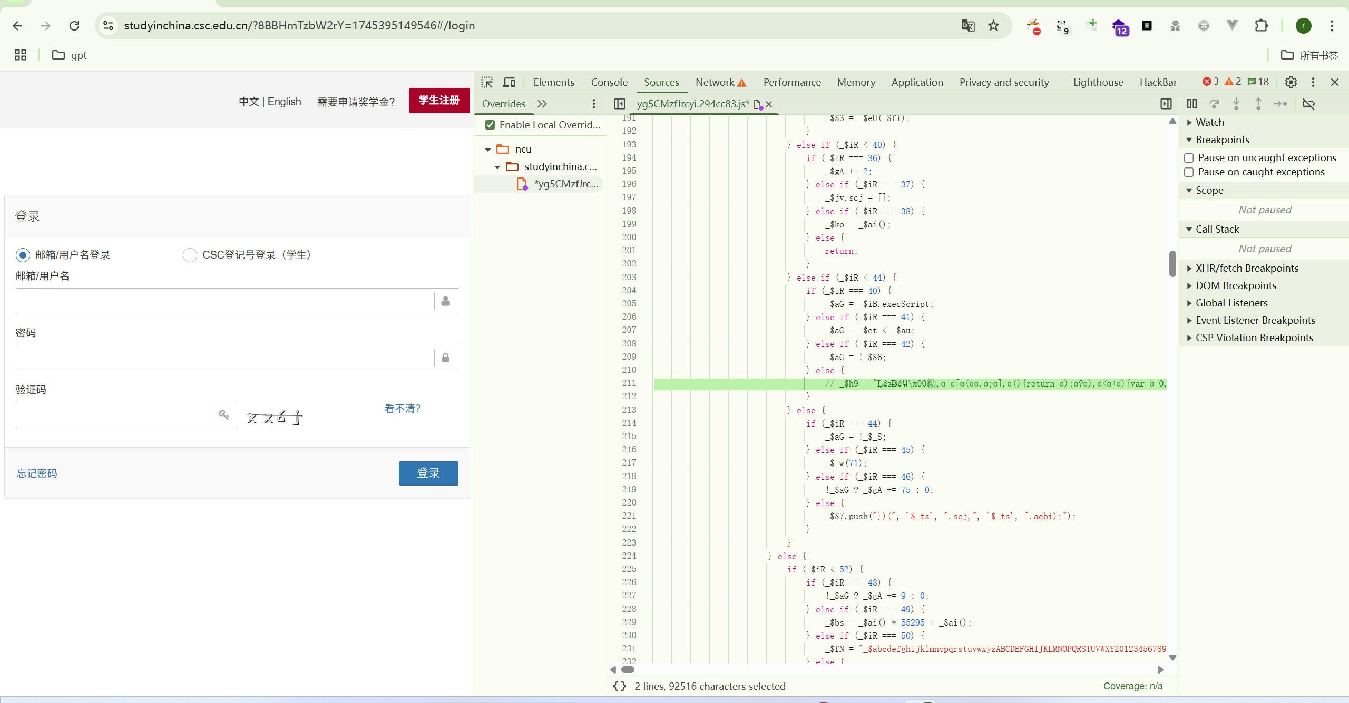Switch to the Performance tab
The width and height of the screenshot is (1349, 703).
click(792, 82)
